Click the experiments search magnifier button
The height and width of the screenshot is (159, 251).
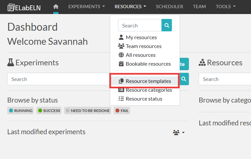pyautogui.click(x=184, y=79)
